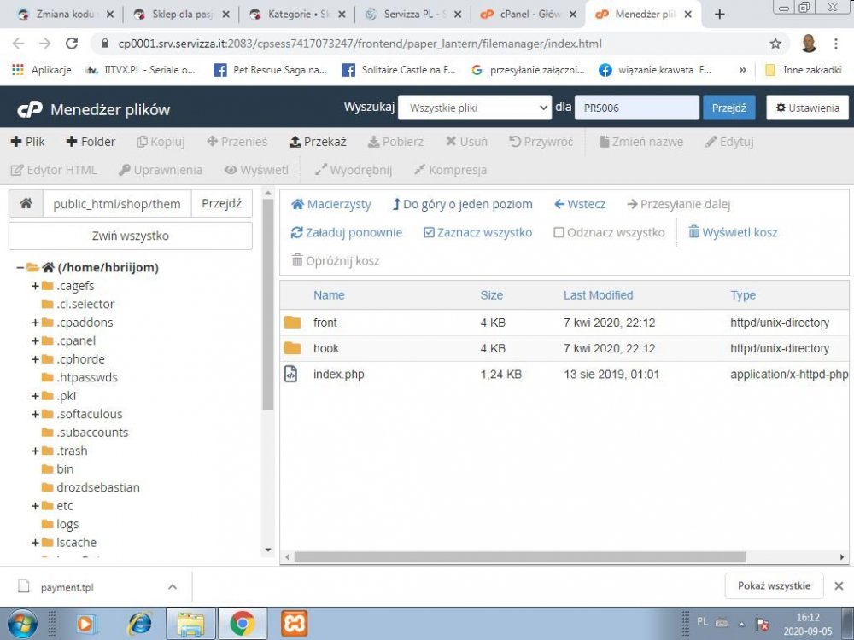Open the Przekaż upload tool
The image size is (854, 640).
pyautogui.click(x=318, y=142)
